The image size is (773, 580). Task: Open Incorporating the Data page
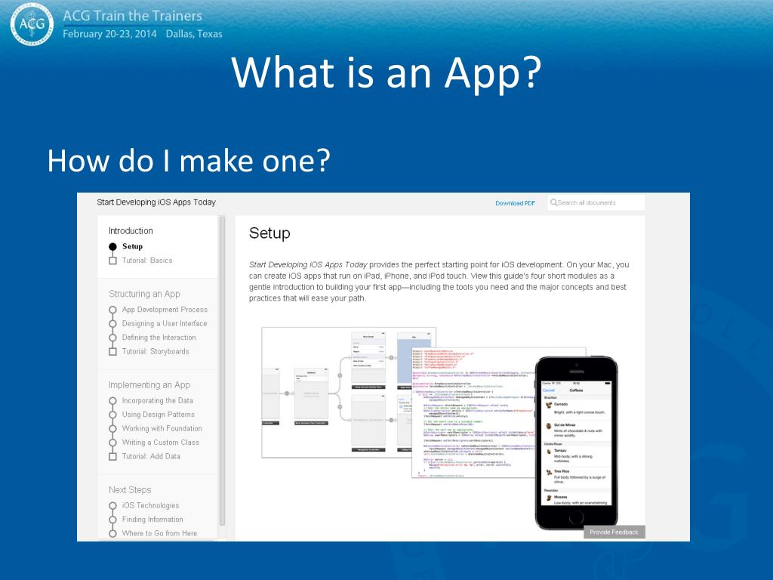click(157, 400)
